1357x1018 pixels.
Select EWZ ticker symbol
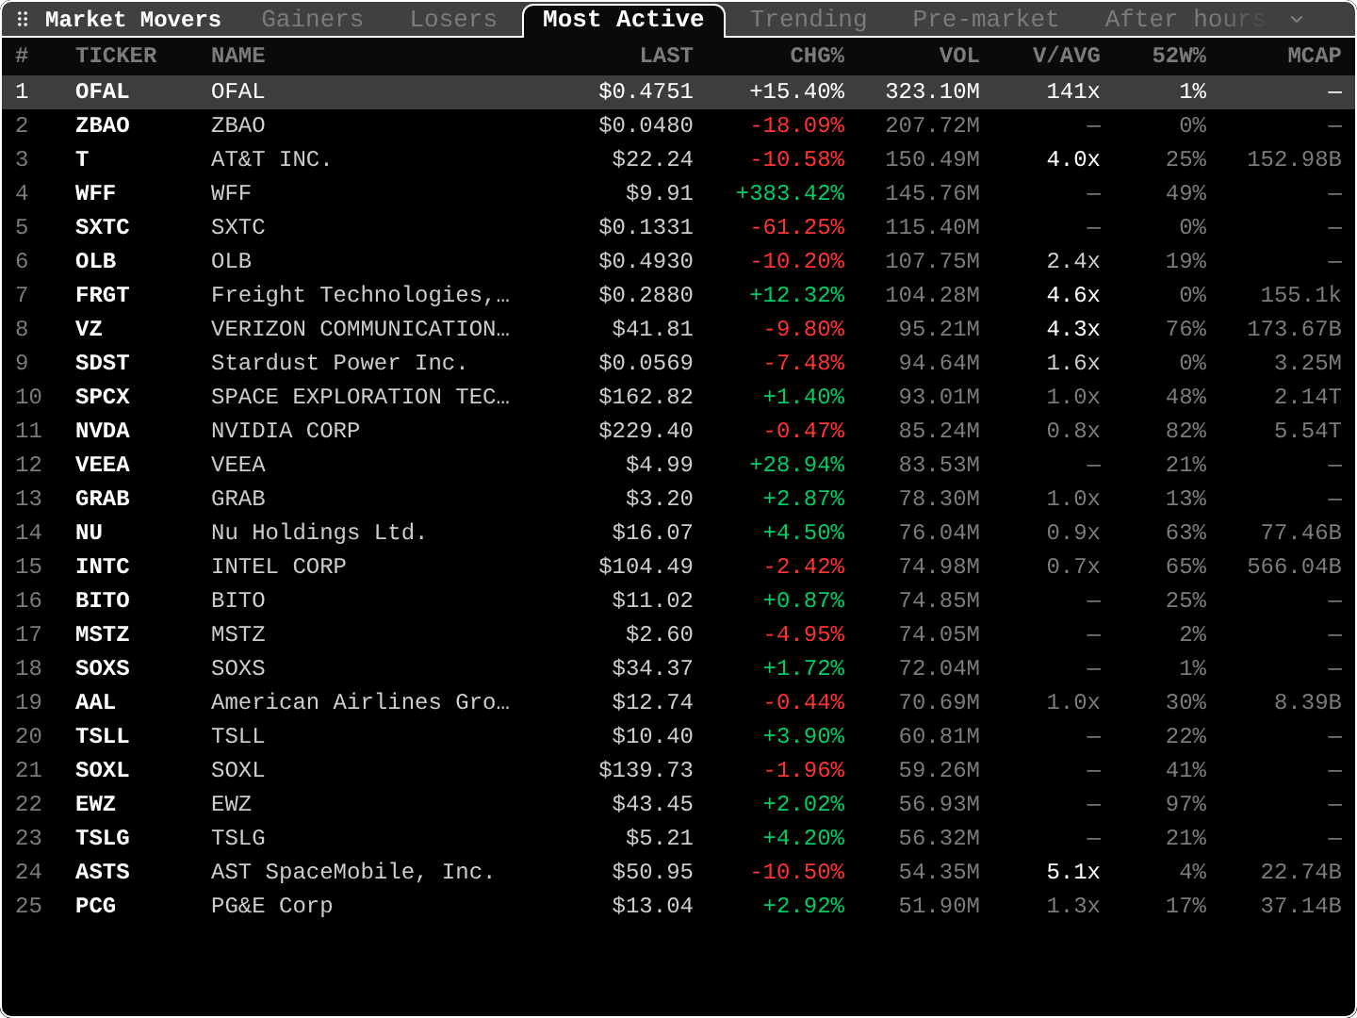point(95,804)
